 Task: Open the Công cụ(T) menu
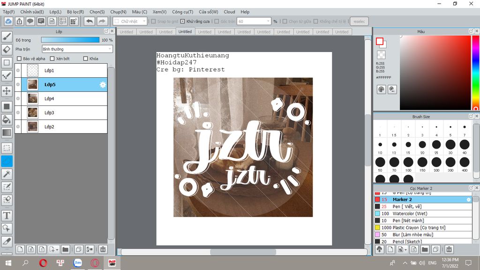click(183, 12)
